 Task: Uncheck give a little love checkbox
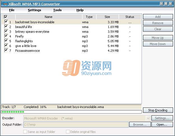click(x=6, y=46)
